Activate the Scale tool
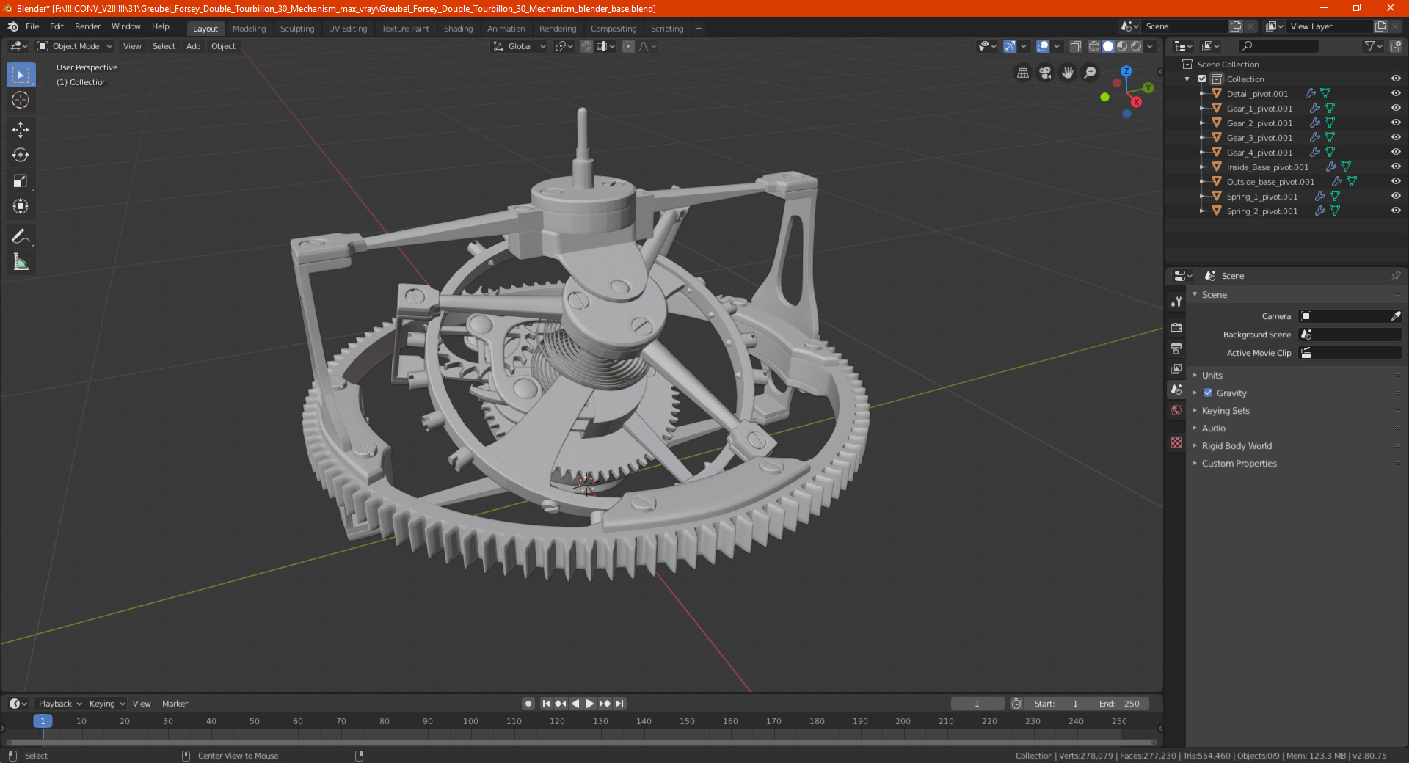This screenshot has width=1409, height=763. [21, 181]
